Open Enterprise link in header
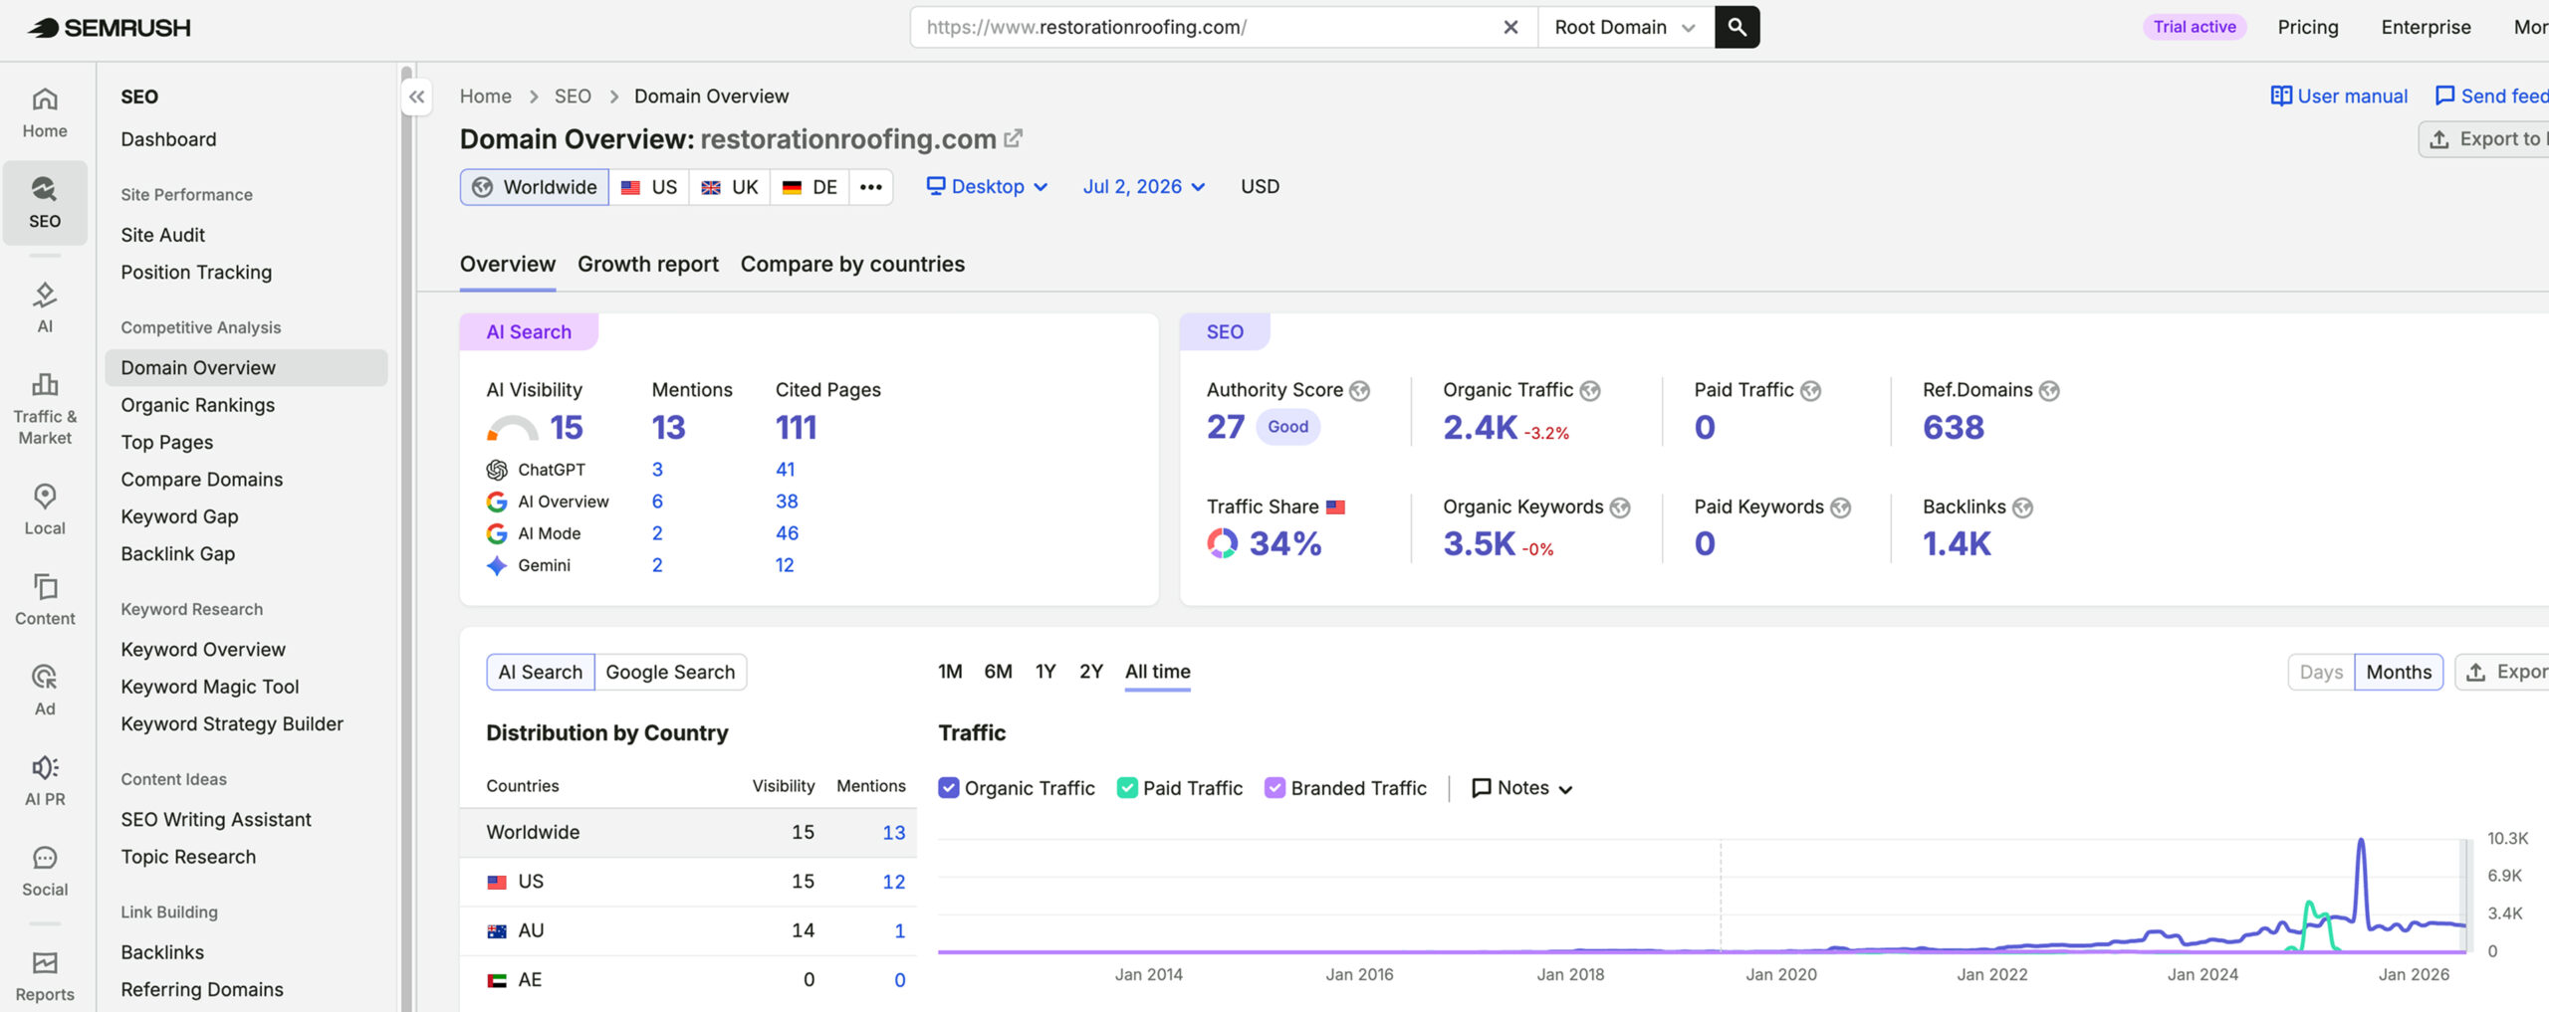 (x=2426, y=27)
